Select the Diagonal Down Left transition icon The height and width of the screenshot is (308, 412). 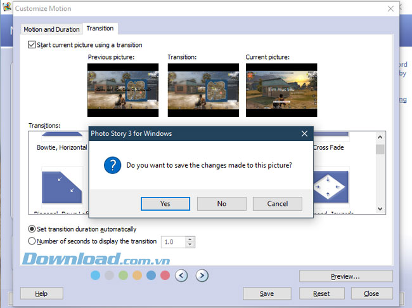pos(61,187)
